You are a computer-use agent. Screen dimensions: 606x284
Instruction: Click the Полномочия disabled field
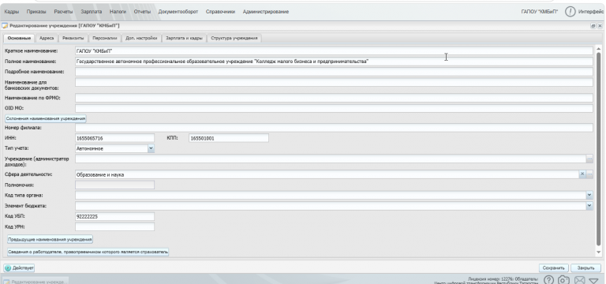(114, 185)
